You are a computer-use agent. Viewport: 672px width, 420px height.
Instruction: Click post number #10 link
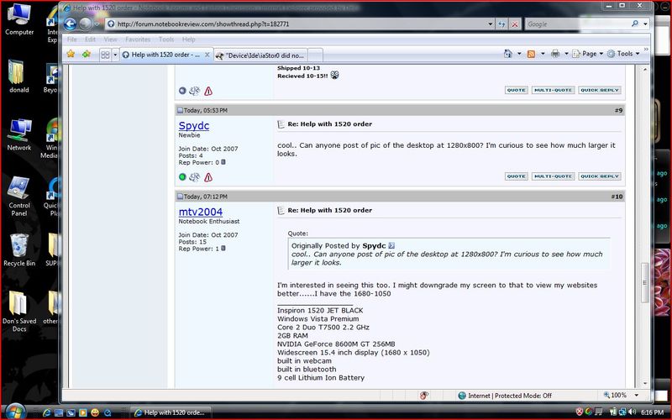(617, 197)
